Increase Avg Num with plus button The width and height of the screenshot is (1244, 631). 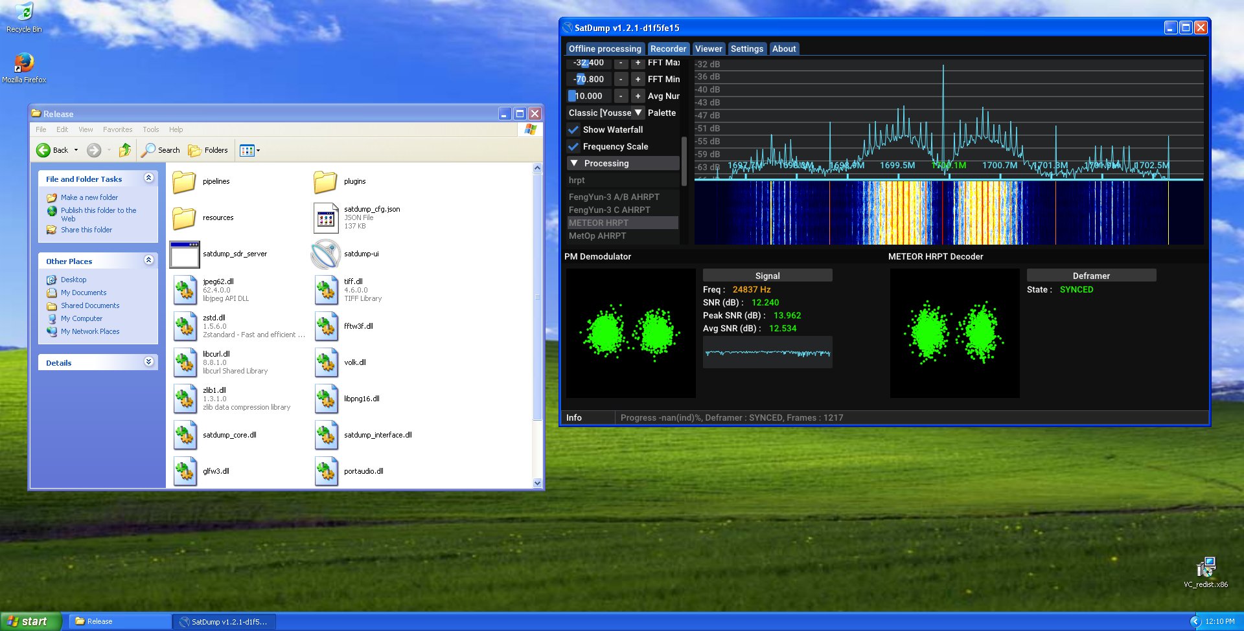click(638, 96)
